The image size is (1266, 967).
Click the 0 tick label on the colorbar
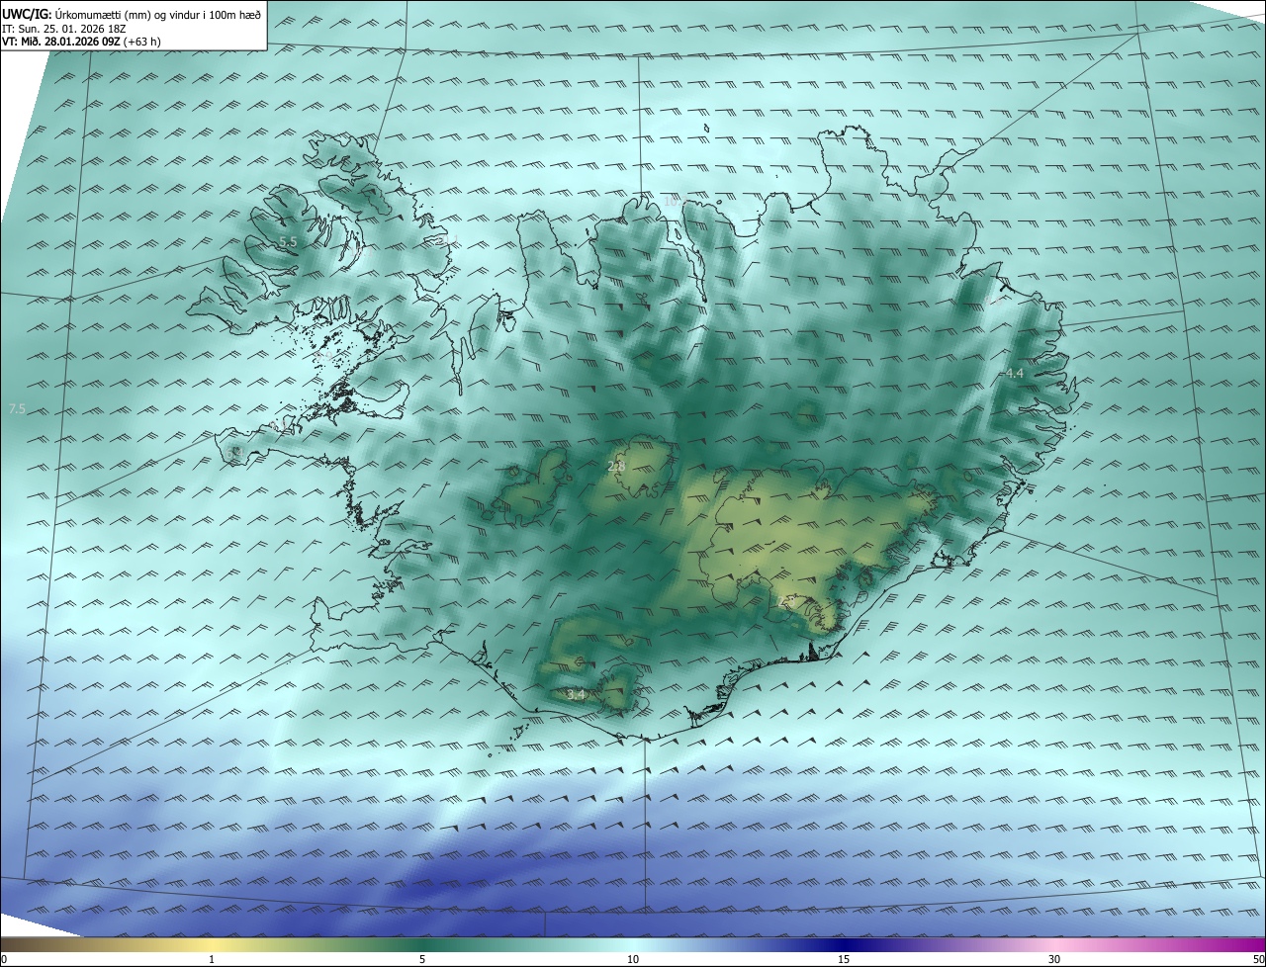click(x=4, y=959)
